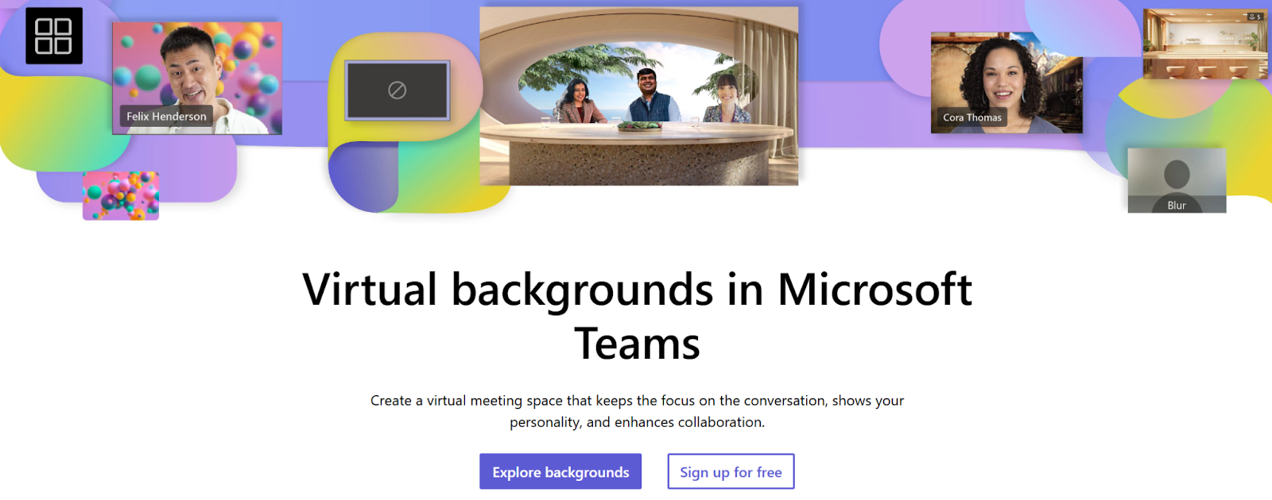Image resolution: width=1272 pixels, height=500 pixels.
Task: Select the no-background thumbnail with slashed circle
Action: (x=397, y=90)
